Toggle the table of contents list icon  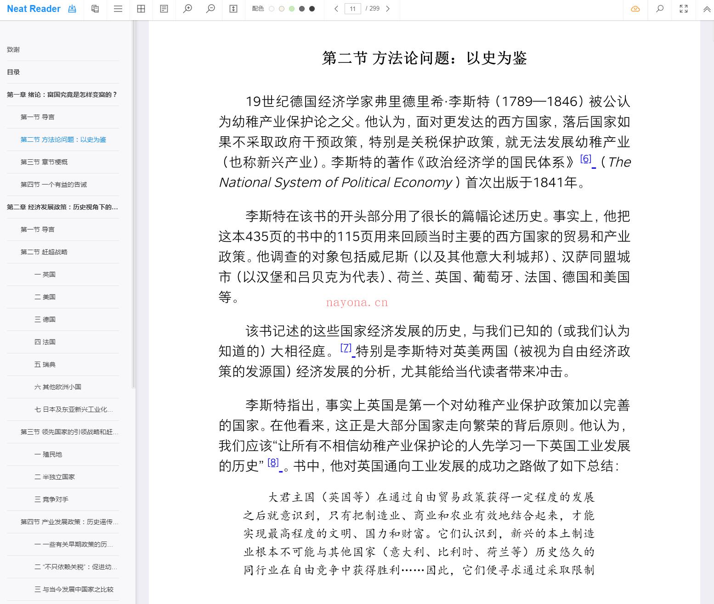click(118, 9)
